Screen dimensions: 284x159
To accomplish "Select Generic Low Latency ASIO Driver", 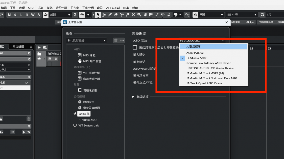I will point(213,63).
